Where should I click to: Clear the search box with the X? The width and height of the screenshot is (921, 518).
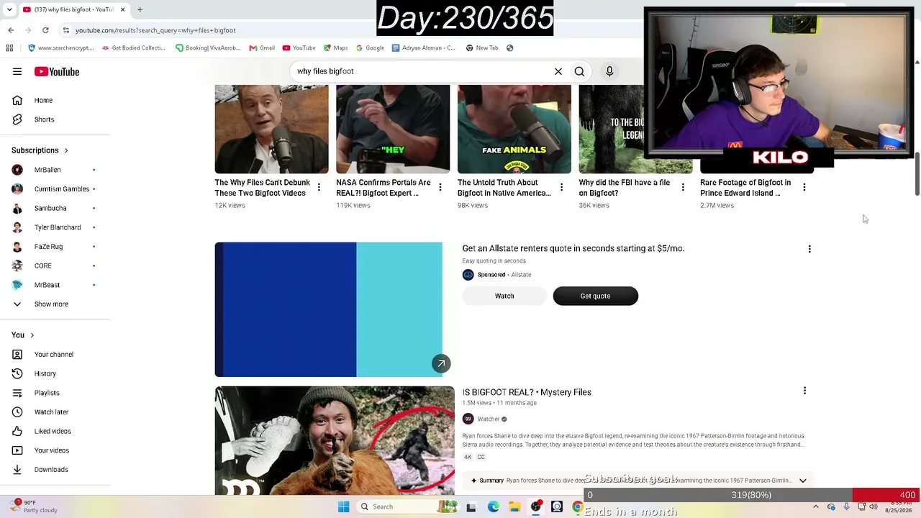click(558, 71)
